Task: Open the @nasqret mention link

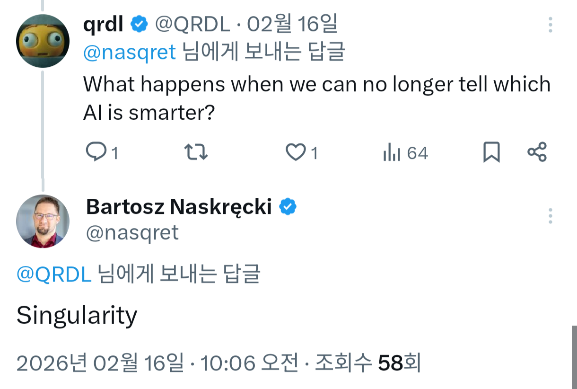Action: (130, 52)
